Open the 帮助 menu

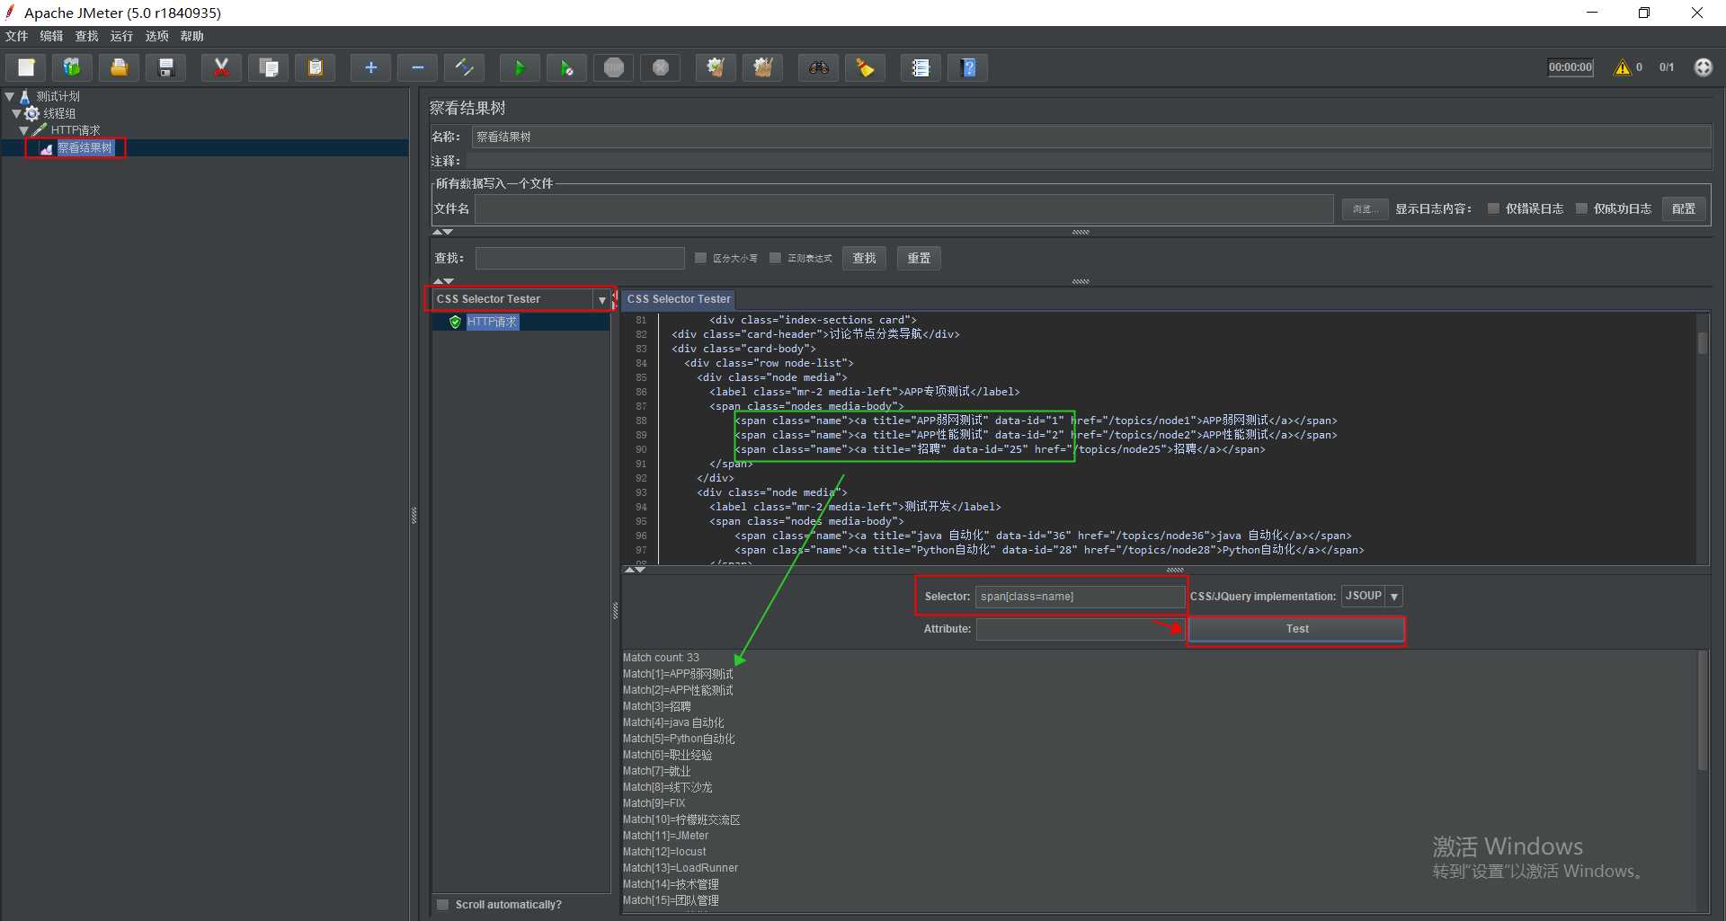click(191, 36)
